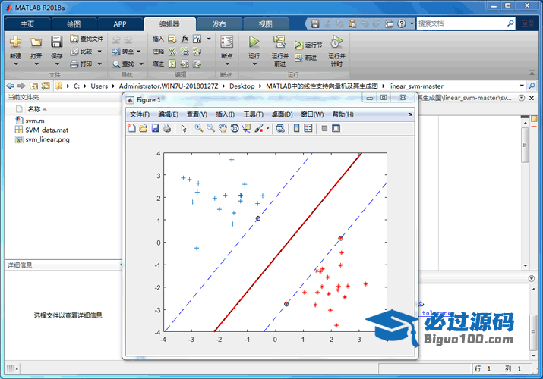Open File (文件) menu in Figure 1

[140, 114]
